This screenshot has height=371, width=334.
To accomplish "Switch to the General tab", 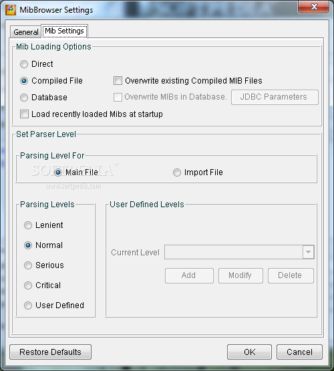I will 26,32.
